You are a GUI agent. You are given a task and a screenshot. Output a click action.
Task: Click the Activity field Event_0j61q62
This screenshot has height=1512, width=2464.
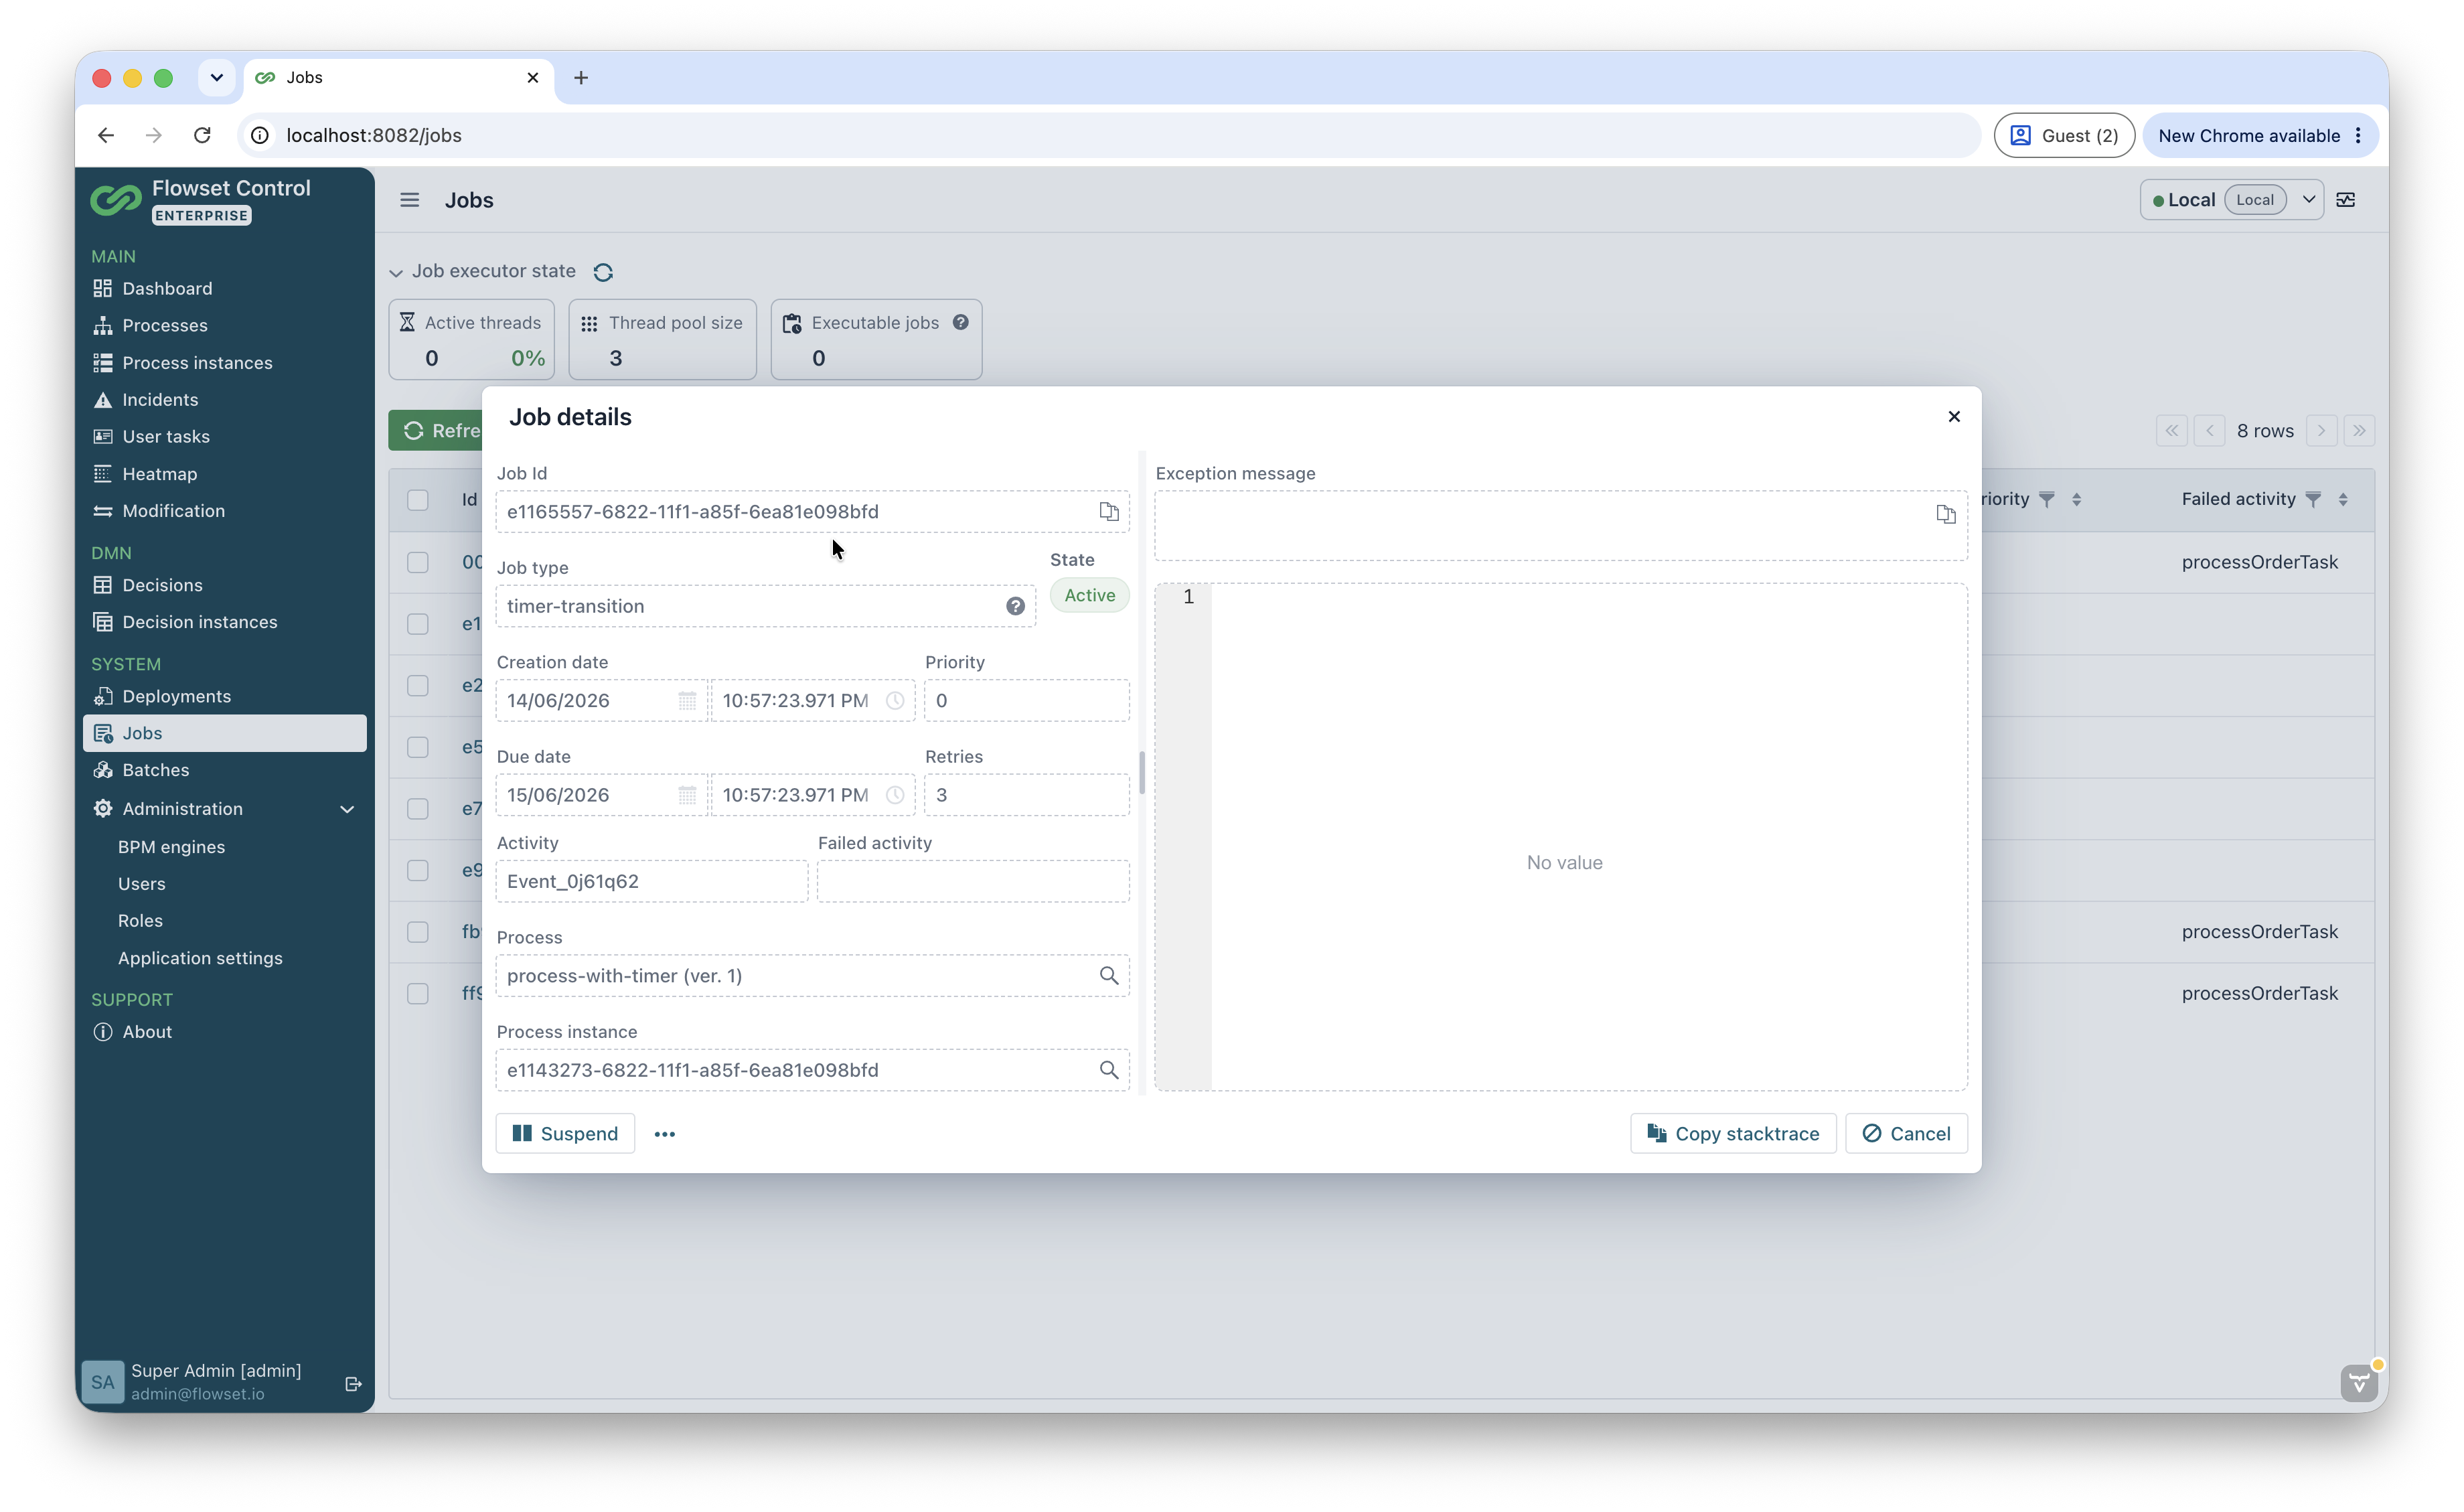click(x=652, y=881)
